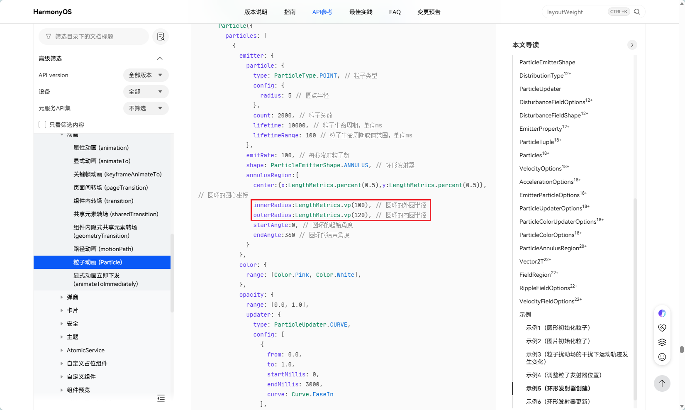Open the 最佳实践 tab

click(x=361, y=12)
